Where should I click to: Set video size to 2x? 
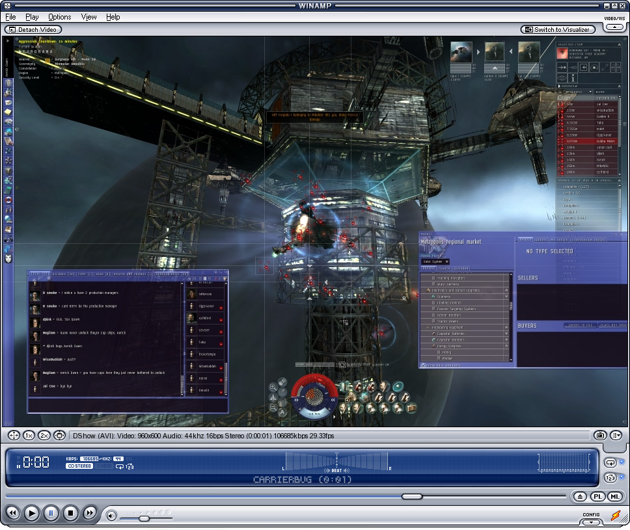[44, 435]
